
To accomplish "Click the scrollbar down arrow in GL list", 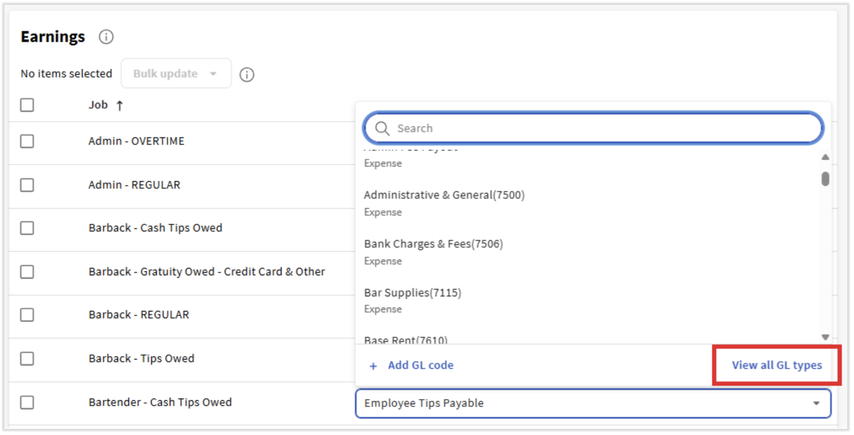I will point(825,337).
